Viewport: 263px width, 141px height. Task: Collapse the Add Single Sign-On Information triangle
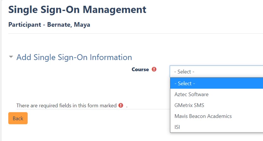pyautogui.click(x=11, y=57)
